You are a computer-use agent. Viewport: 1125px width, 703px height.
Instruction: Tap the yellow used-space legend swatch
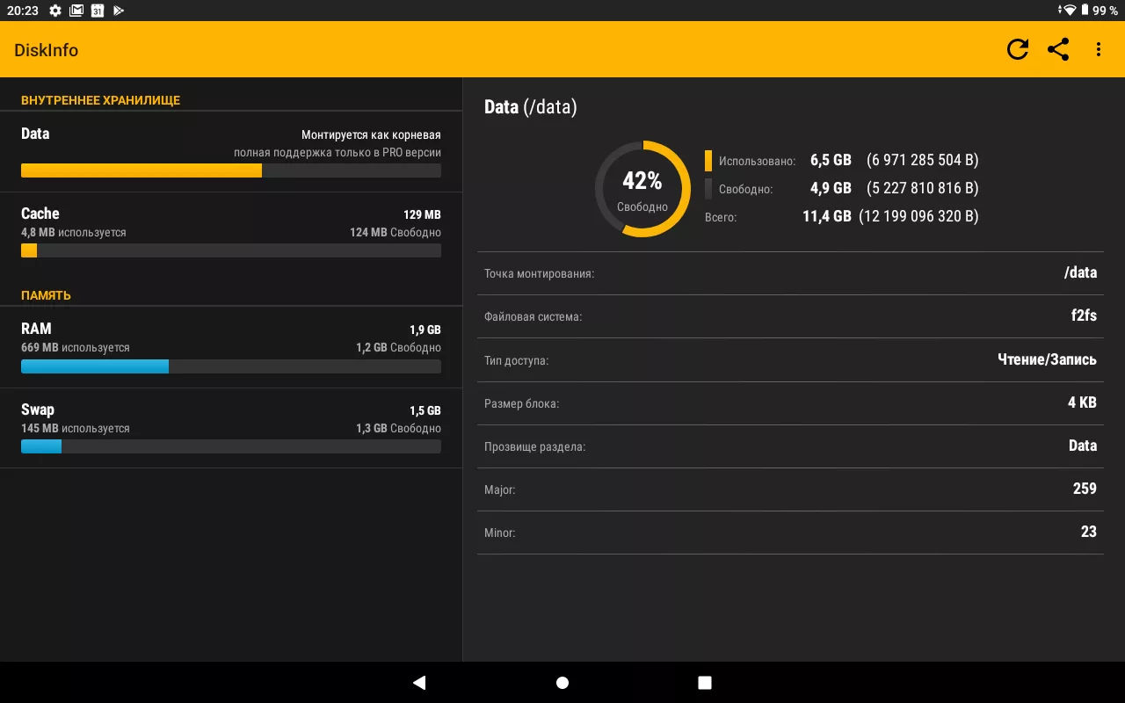click(x=708, y=160)
